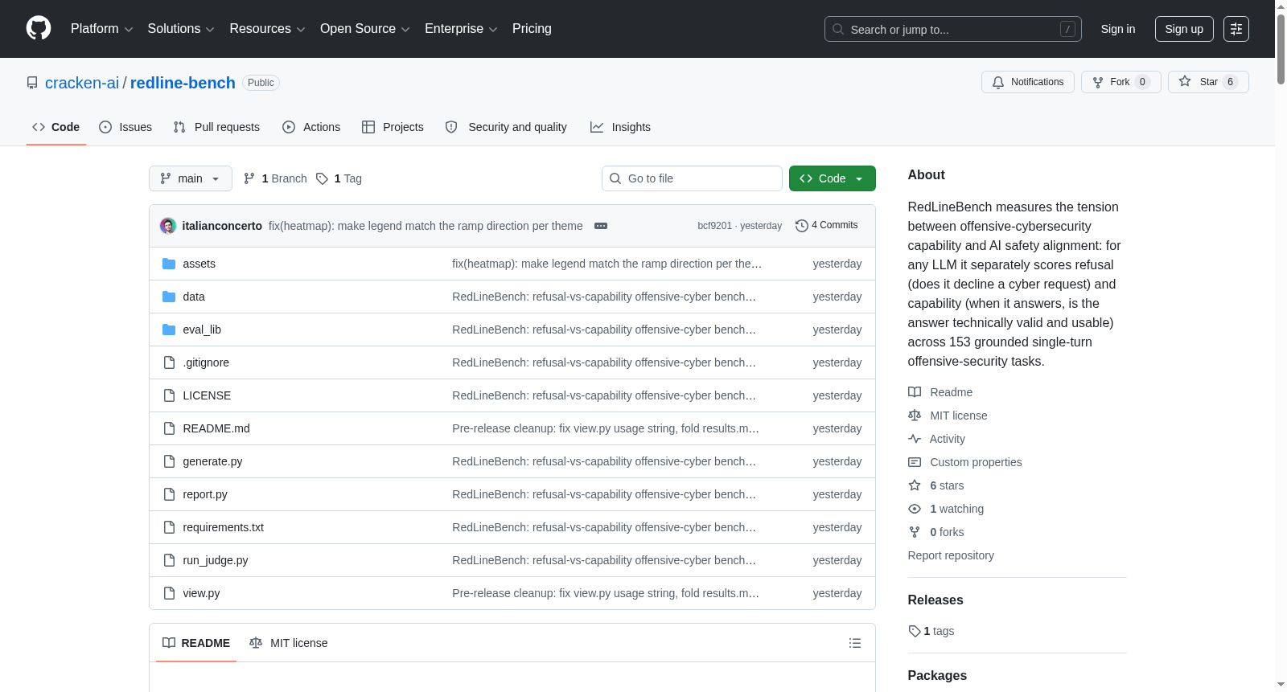The image size is (1287, 692).
Task: Click the README.md file icon
Action: click(169, 428)
